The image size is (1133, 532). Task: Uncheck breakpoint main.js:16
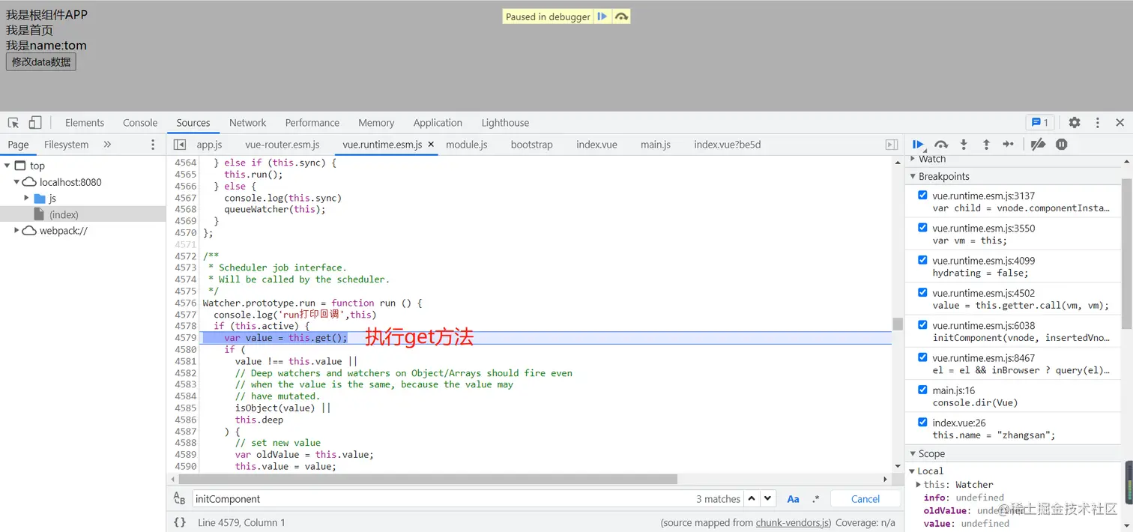point(922,389)
